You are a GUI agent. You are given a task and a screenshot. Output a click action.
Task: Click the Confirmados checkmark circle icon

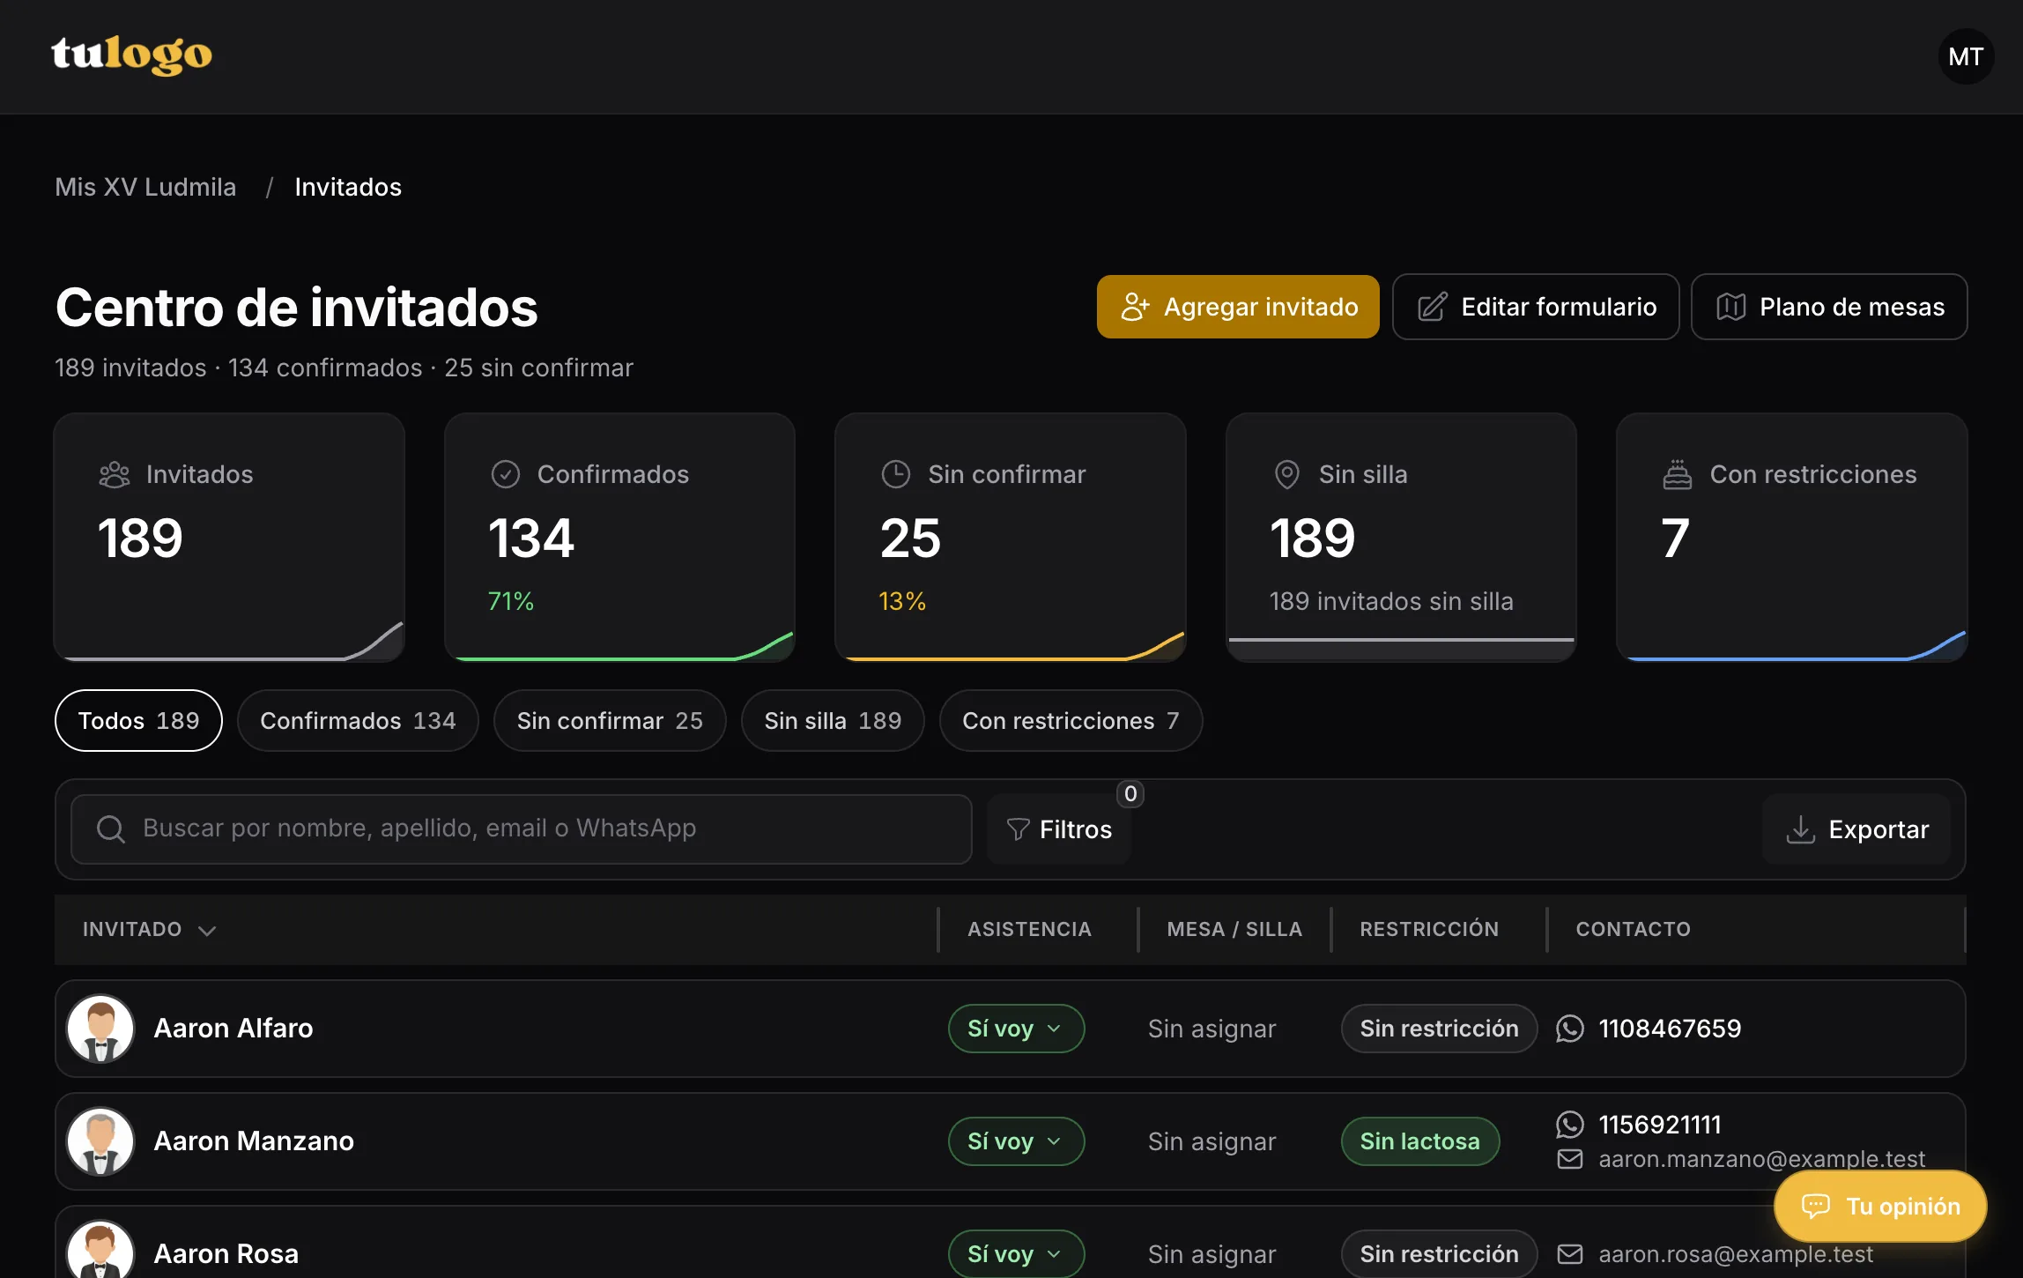[x=506, y=474]
